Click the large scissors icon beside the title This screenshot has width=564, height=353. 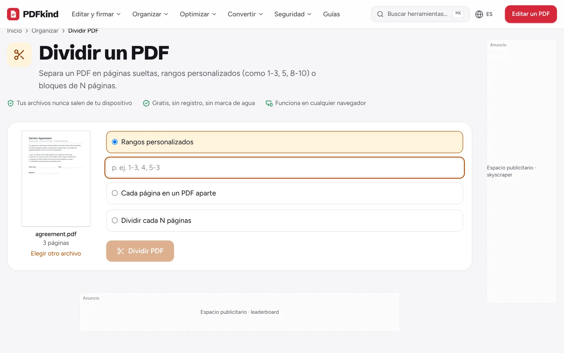(x=19, y=55)
